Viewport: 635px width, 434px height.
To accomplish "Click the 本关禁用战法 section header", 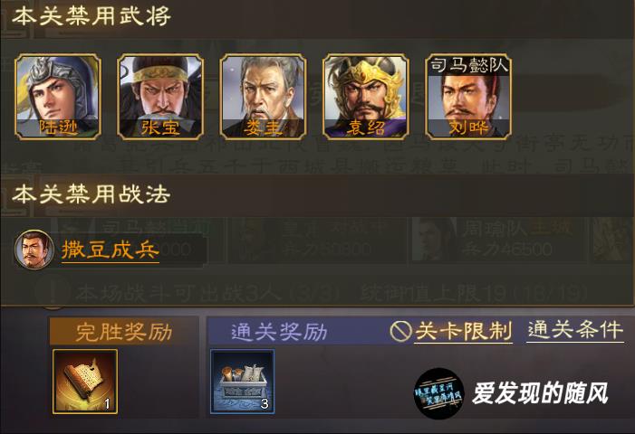I will [x=91, y=194].
